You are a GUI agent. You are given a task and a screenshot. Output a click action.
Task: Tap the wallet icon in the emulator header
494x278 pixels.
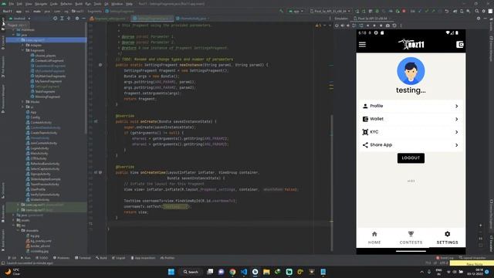(460, 45)
